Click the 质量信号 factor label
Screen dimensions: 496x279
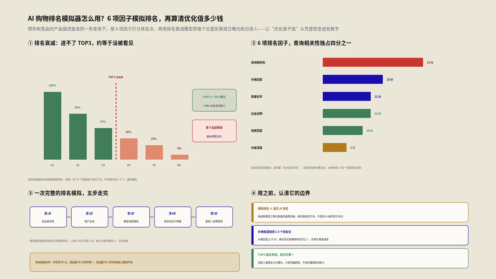click(x=257, y=97)
